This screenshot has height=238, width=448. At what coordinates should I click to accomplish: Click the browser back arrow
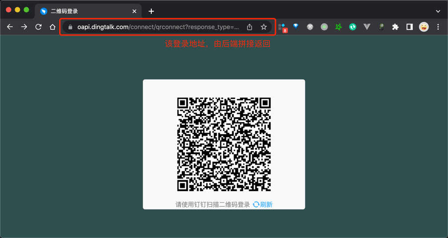pos(10,27)
